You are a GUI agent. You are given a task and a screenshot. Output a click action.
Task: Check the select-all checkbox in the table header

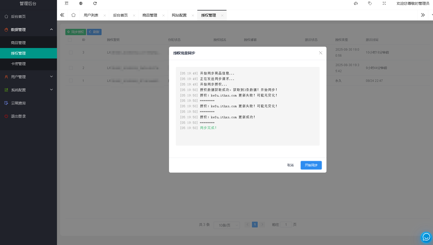70,40
